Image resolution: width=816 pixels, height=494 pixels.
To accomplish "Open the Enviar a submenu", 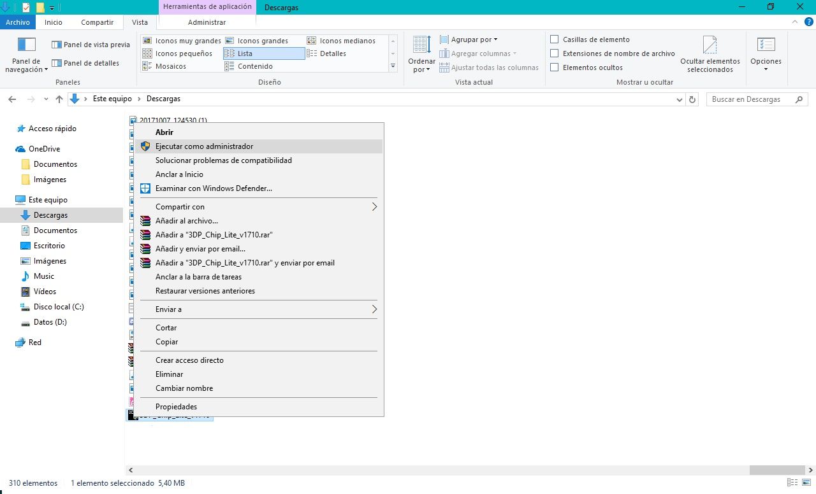I will (x=259, y=309).
